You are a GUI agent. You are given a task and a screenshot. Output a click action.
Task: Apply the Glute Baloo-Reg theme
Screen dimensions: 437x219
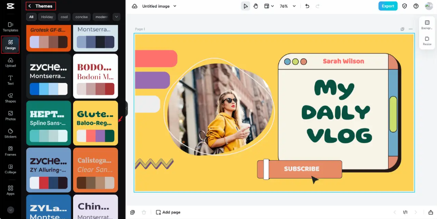click(95, 123)
